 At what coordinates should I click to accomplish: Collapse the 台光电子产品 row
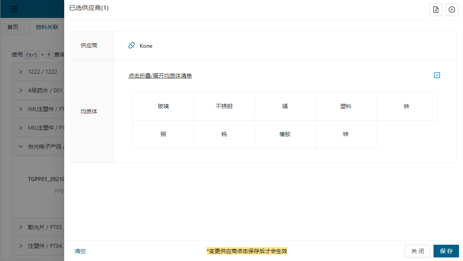tap(21, 146)
